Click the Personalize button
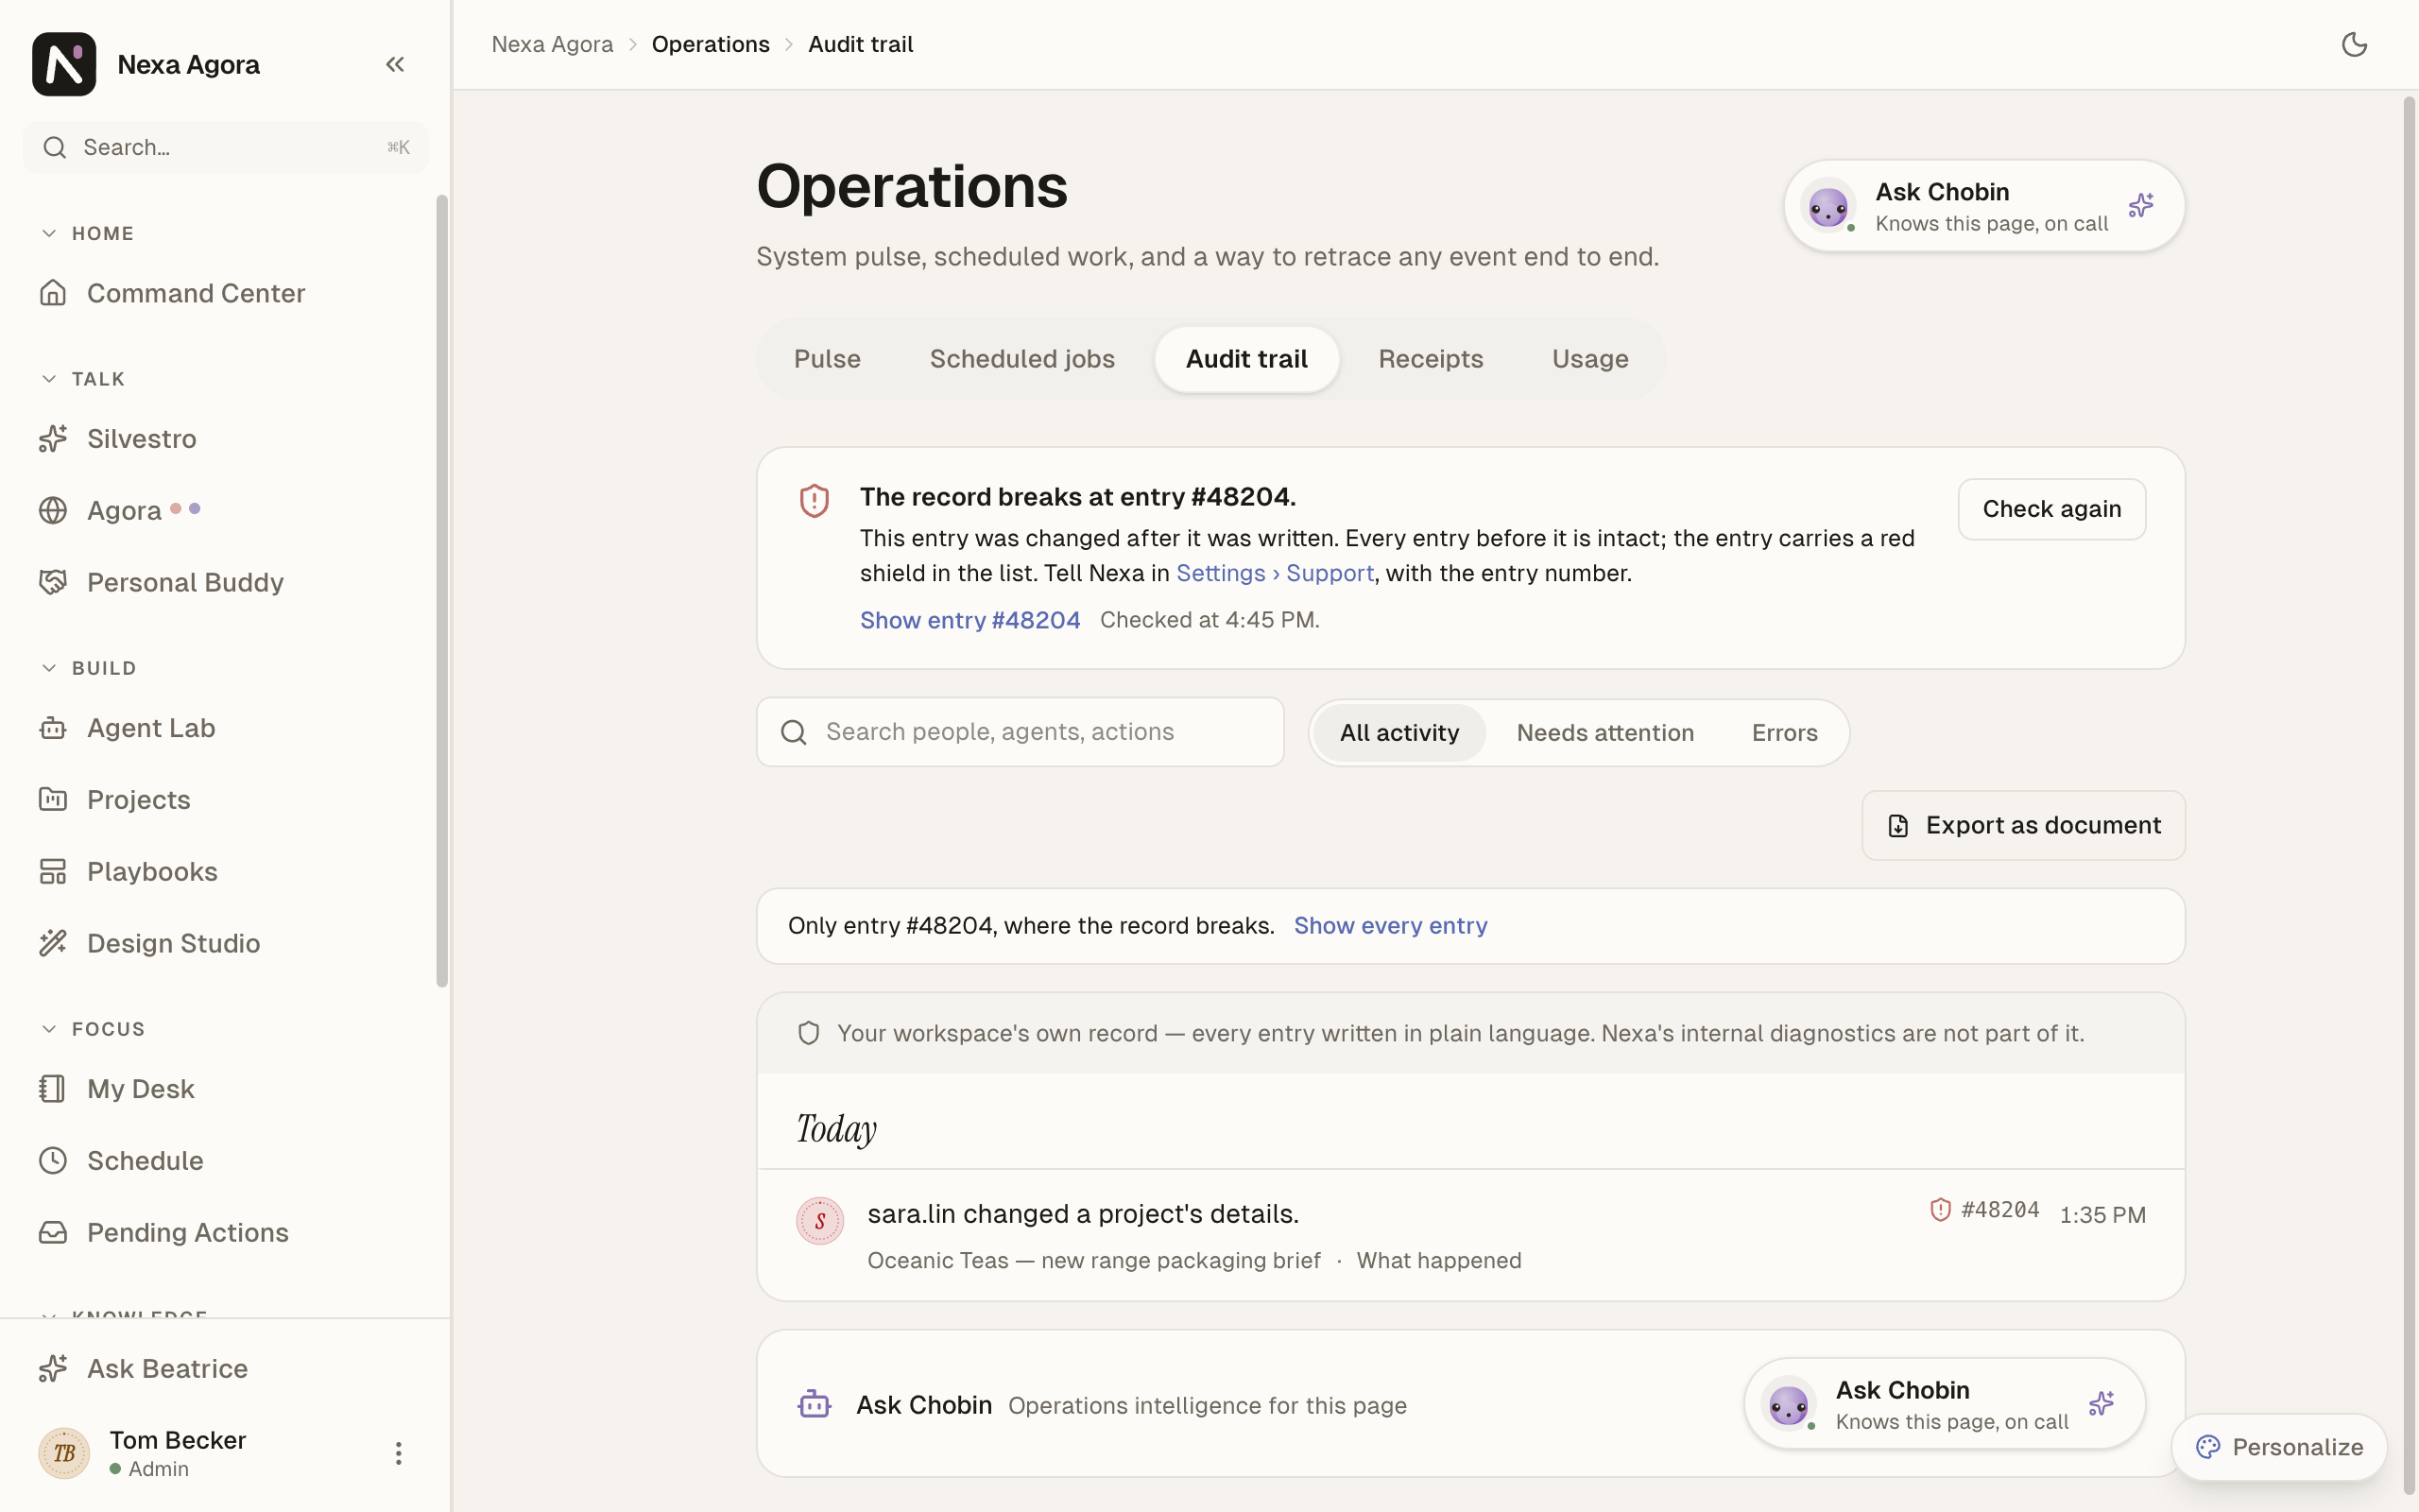 (2279, 1447)
